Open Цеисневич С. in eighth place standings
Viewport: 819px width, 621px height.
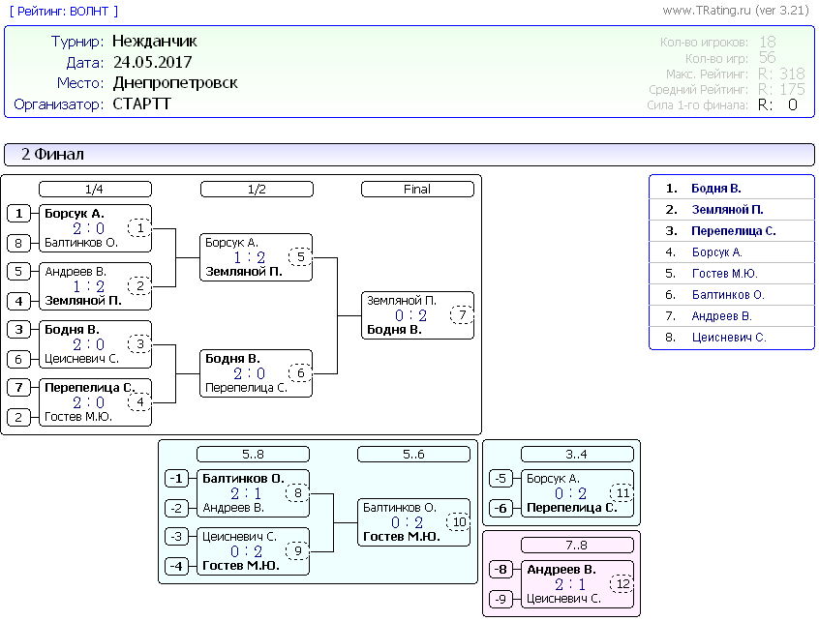[x=728, y=338]
